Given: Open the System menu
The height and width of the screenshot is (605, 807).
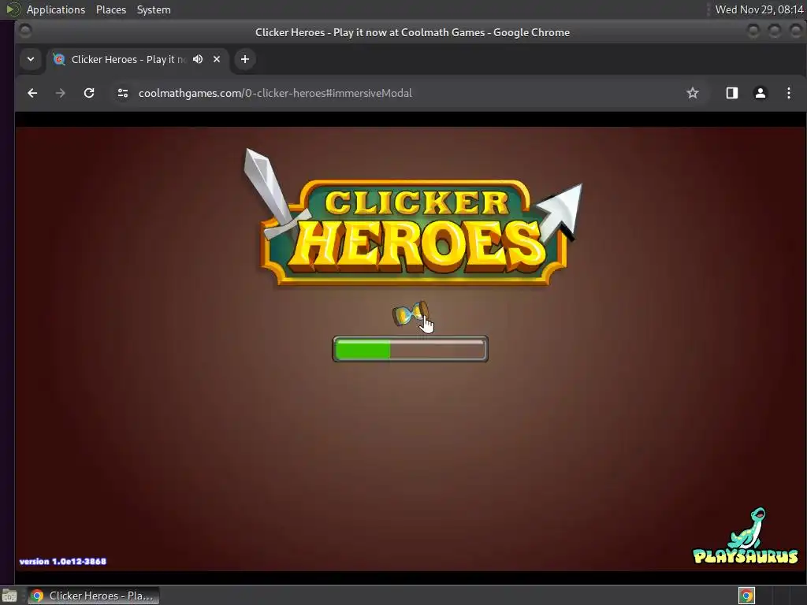Looking at the screenshot, I should point(154,9).
